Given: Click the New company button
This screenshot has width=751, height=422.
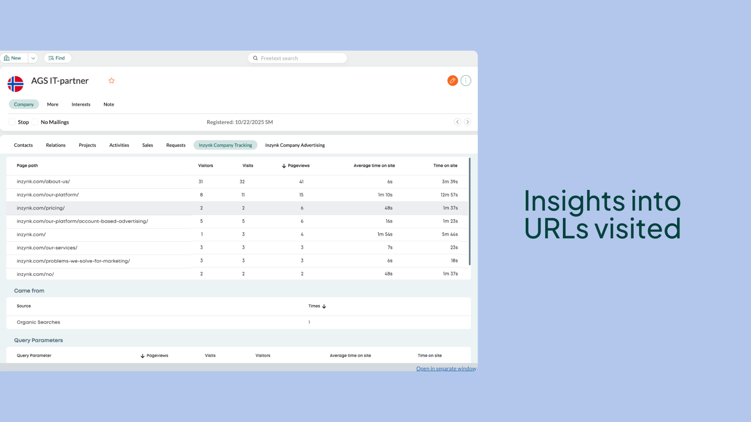Looking at the screenshot, I should (x=13, y=58).
